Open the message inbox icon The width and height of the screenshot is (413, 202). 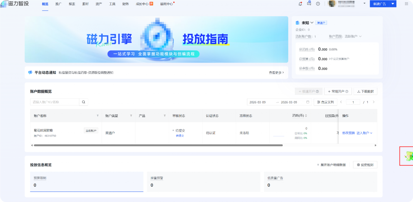click(309, 3)
